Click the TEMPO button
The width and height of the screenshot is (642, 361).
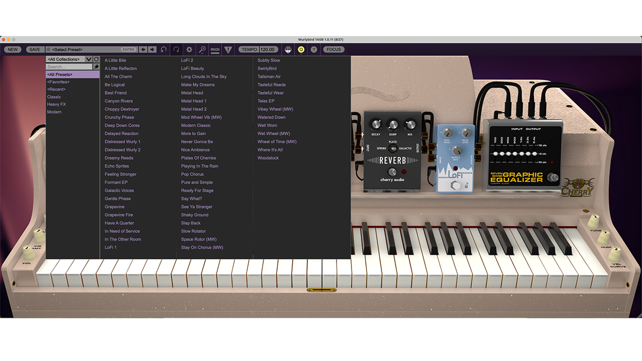coord(249,49)
